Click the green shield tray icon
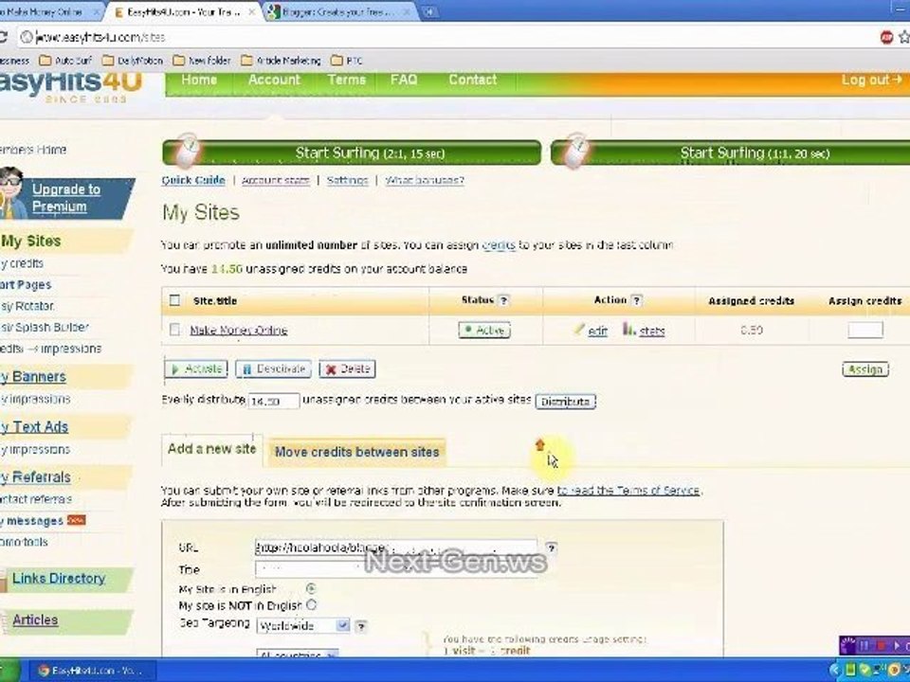This screenshot has height=682, width=910. point(864,671)
